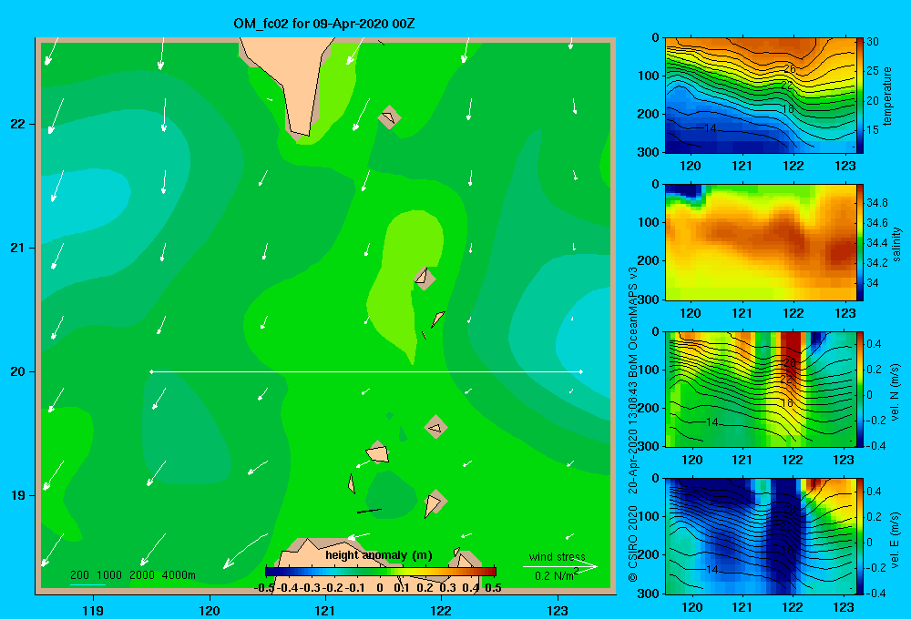The image size is (911, 619).
Task: Click the title 'OM_fc02 for 09-Apr-2020 00Z'
Action: (324, 24)
